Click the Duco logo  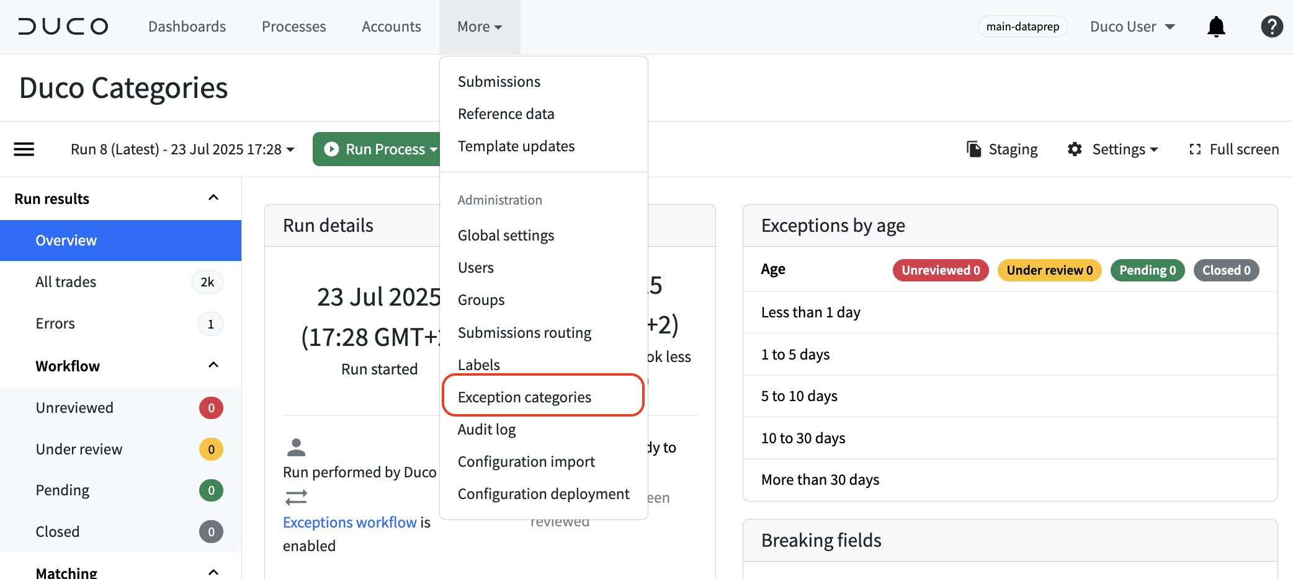click(x=63, y=27)
